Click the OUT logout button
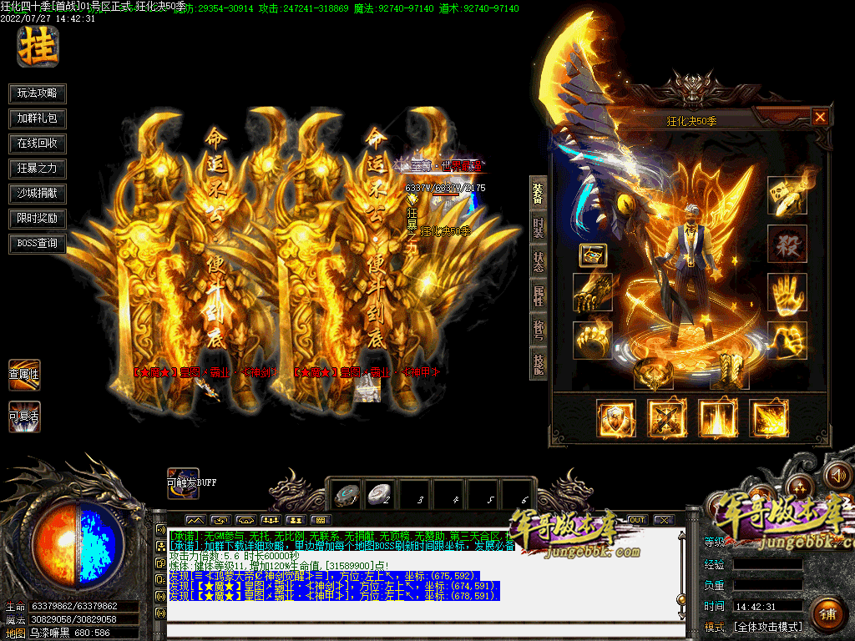855x641 pixels. (637, 520)
